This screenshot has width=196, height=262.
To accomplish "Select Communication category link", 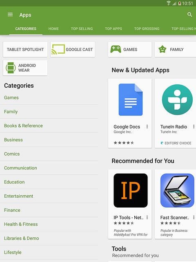I will [x=20, y=168].
